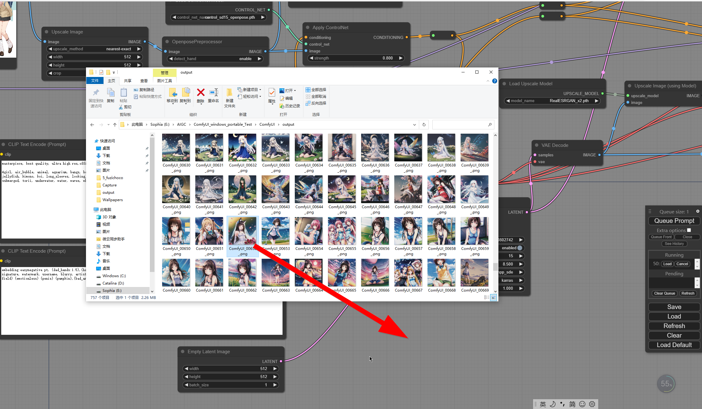Switch Explorer to details view icon
Image resolution: width=702 pixels, height=409 pixels.
point(487,297)
